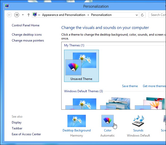166x145 pixels.
Task: Click the Control Panel icon in address bar
Action: 35,15
